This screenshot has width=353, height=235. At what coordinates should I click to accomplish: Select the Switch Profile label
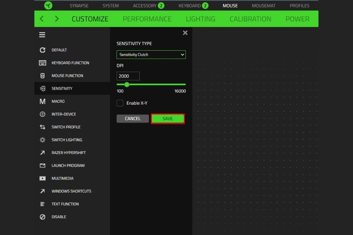click(x=66, y=127)
